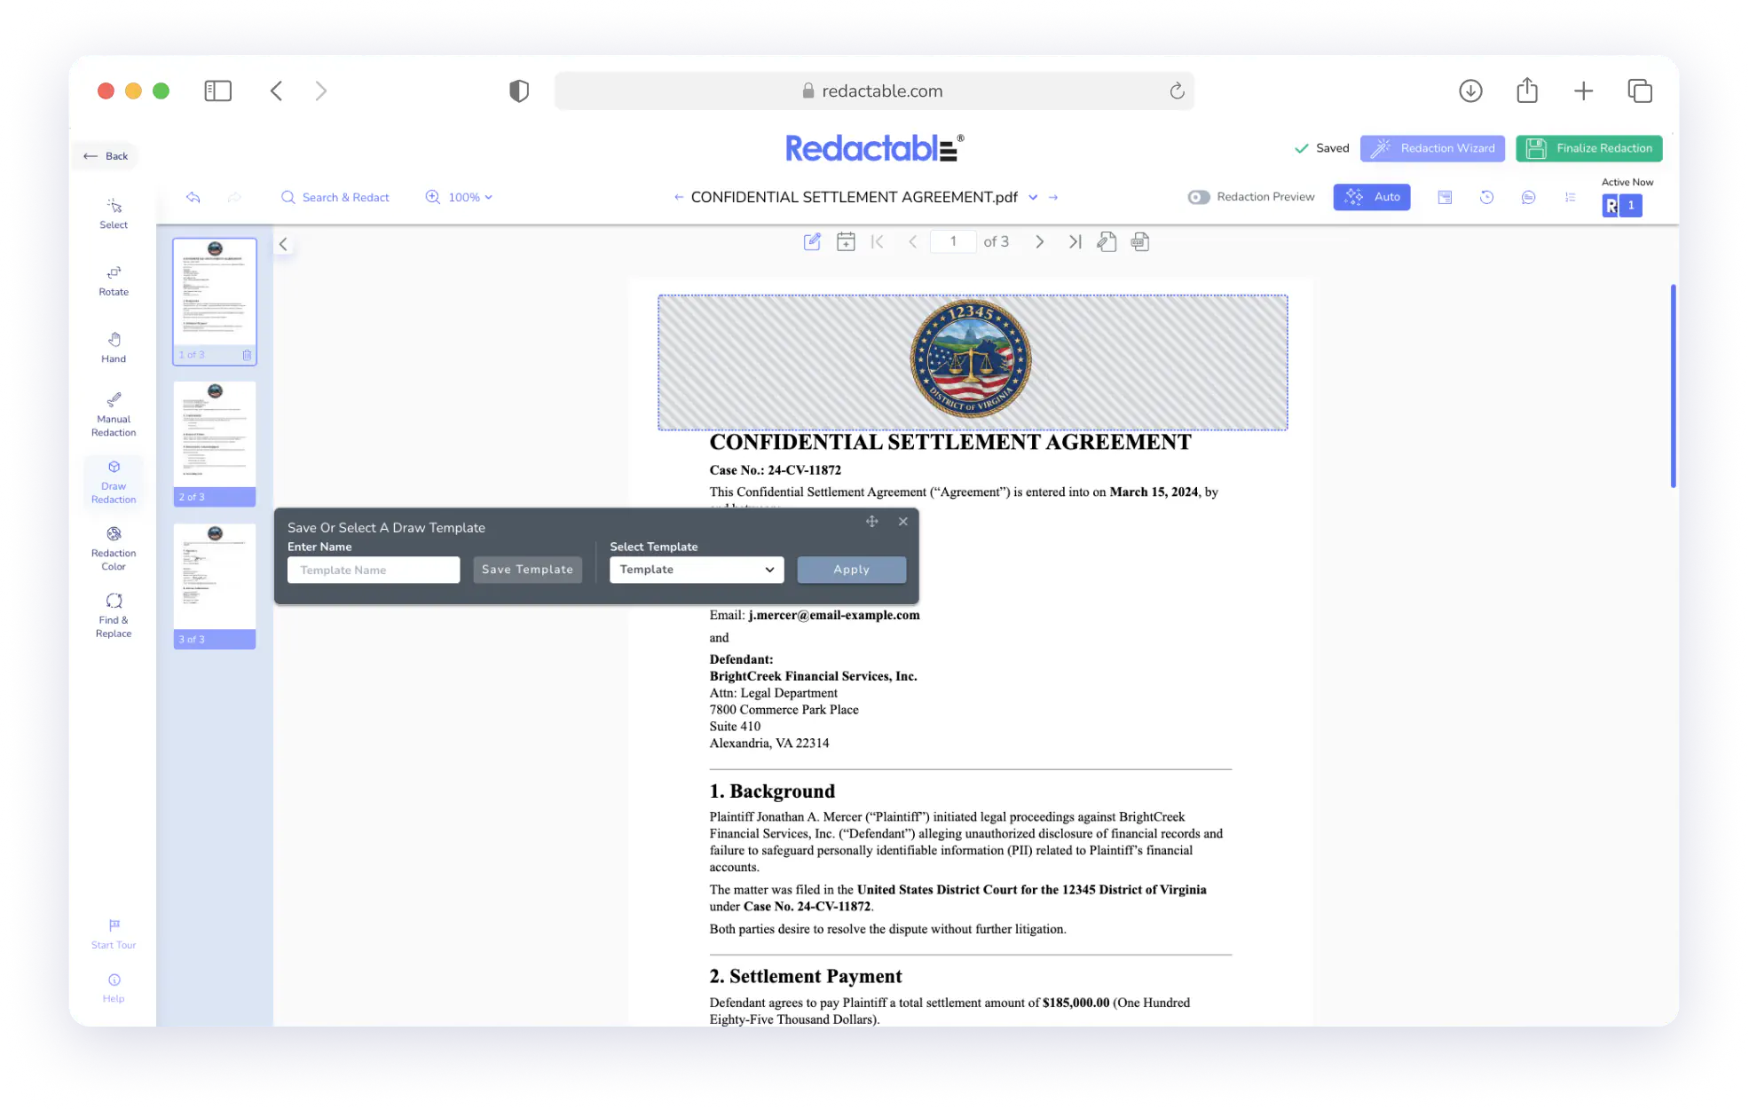The image size is (1749, 1110).
Task: Click Apply in the template dialog
Action: tap(851, 570)
